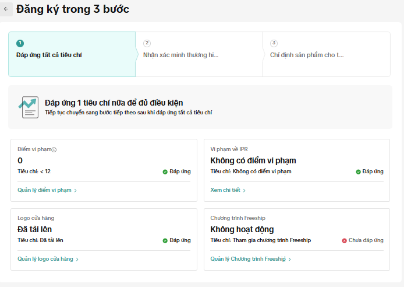The width and height of the screenshot is (404, 287).
Task: Click red unmet icon in Freeship card
Action: (x=345, y=240)
